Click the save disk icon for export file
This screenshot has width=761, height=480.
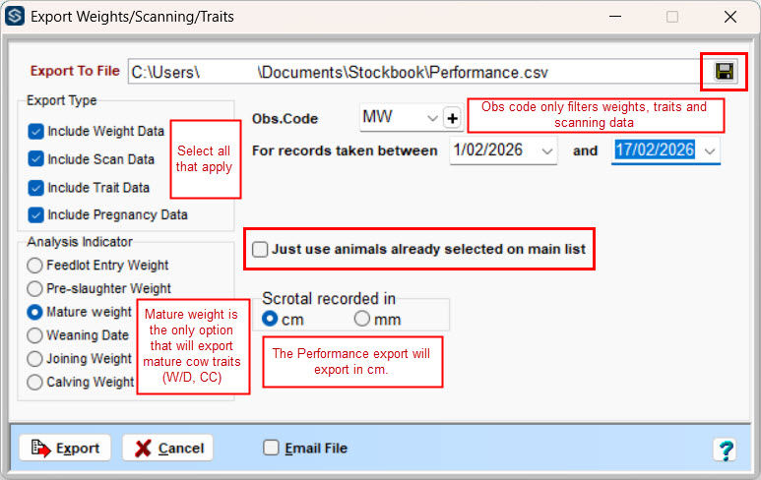(724, 71)
